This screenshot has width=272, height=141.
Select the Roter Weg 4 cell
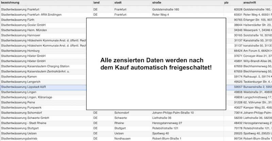coord(161,15)
